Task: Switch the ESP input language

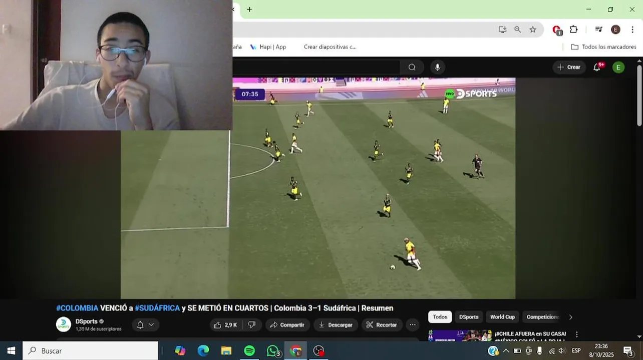Action: 576,351
